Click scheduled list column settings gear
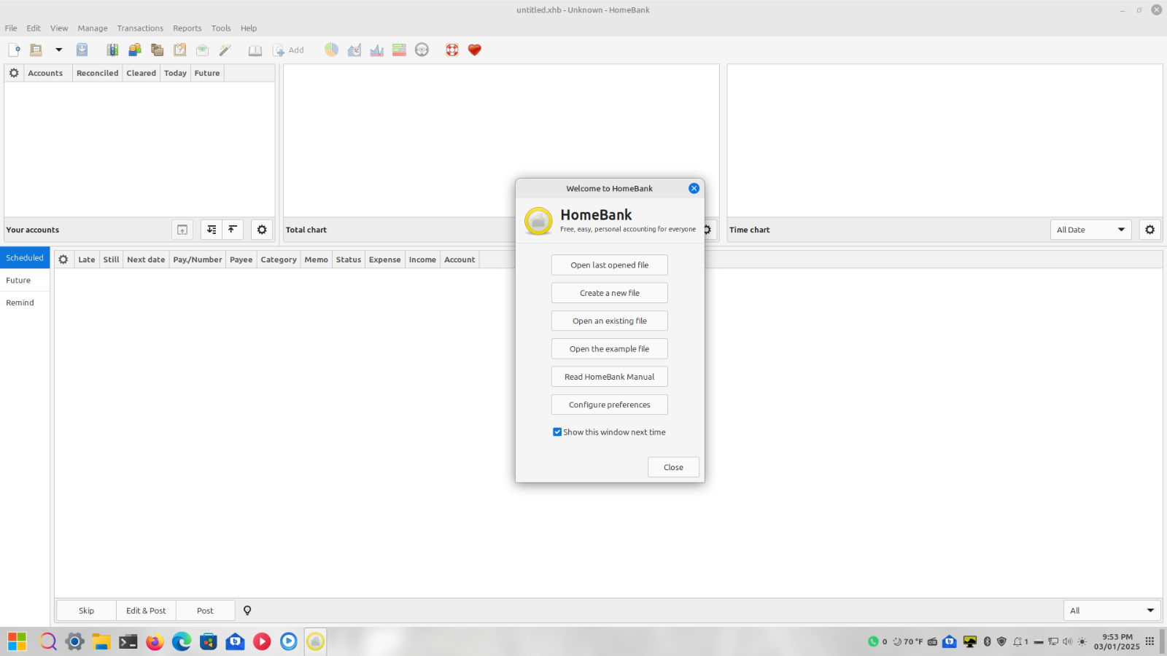 63,259
